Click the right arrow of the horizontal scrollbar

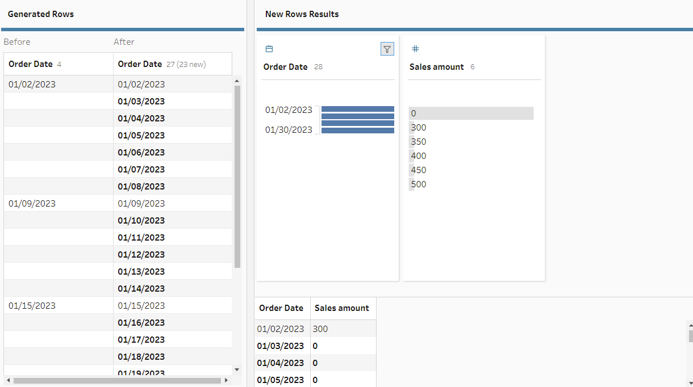coord(226,380)
